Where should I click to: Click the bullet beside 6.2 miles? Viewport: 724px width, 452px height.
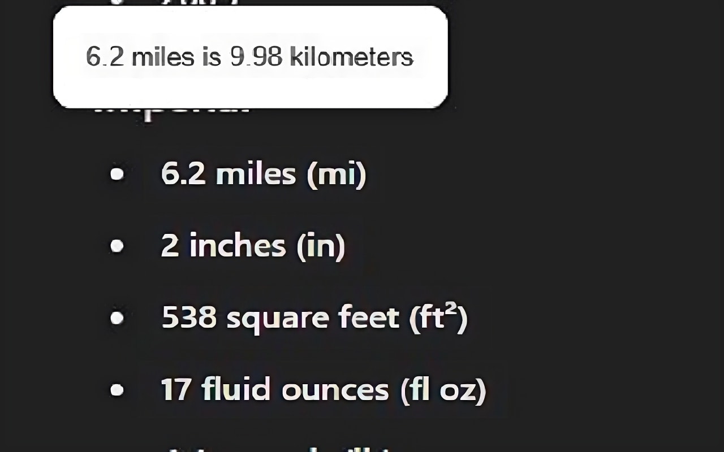point(117,174)
